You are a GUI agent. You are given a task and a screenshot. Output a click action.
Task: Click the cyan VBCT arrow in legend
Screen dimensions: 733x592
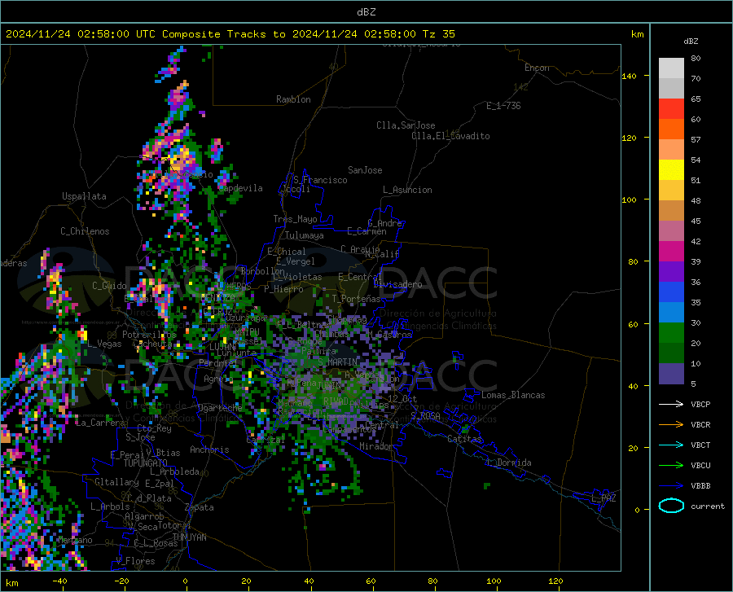671,445
